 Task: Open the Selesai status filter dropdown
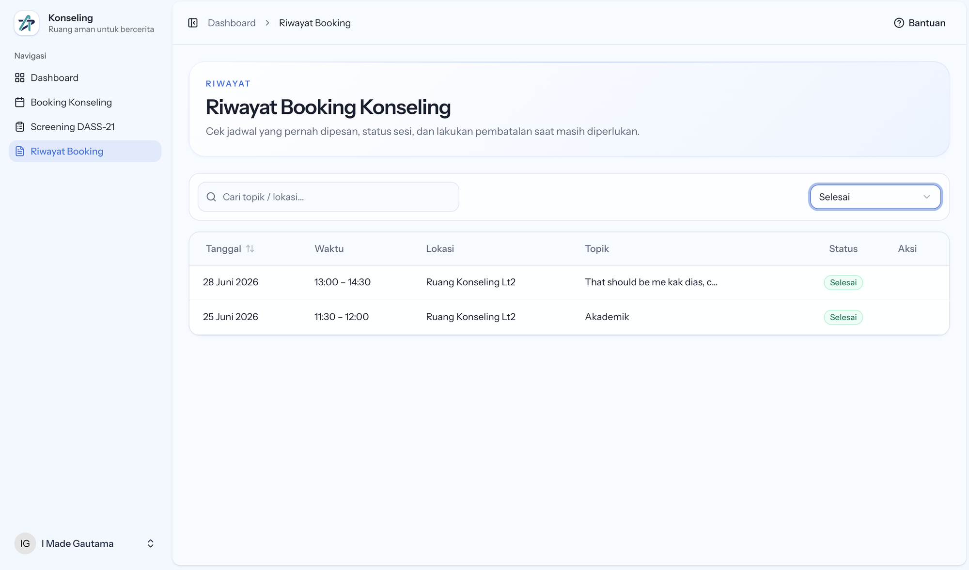click(x=875, y=197)
